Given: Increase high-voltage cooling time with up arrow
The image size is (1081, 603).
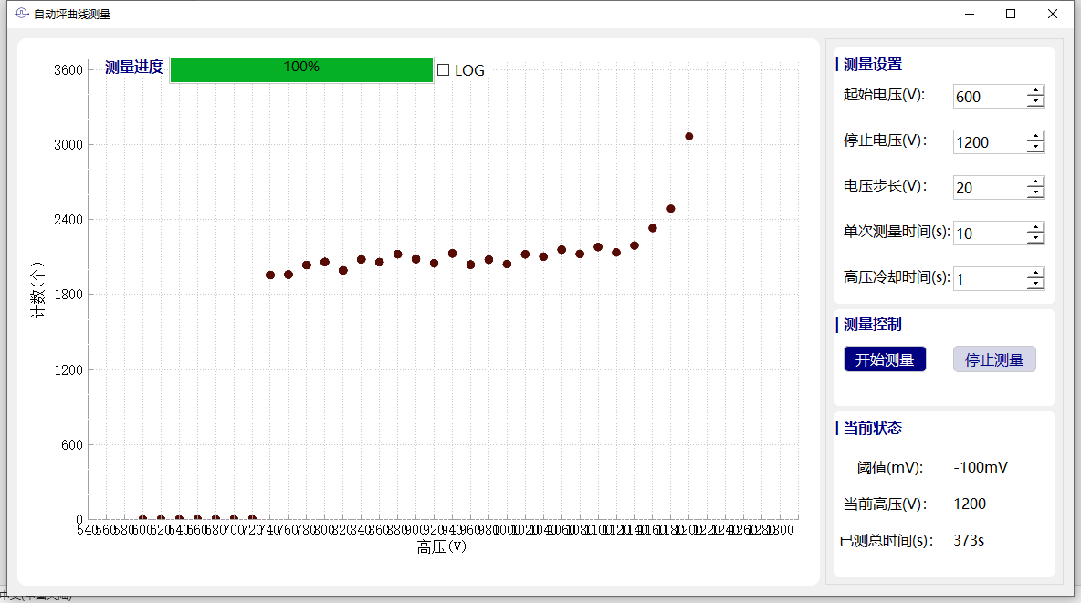Looking at the screenshot, I should pos(1035,273).
